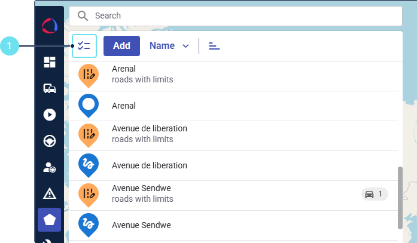The height and width of the screenshot is (243, 417).
Task: Click the playback circle icon in sidebar
Action: 50,115
